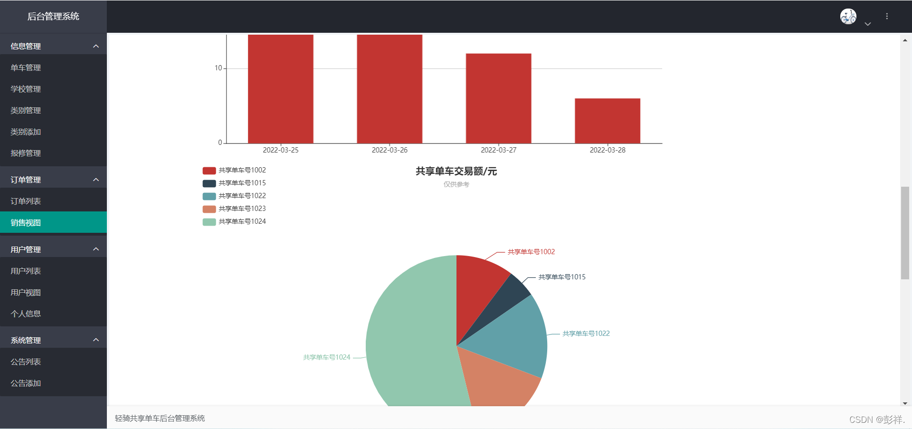Collapse the 用户管理 section chevron
Image resolution: width=912 pixels, height=429 pixels.
(x=96, y=249)
